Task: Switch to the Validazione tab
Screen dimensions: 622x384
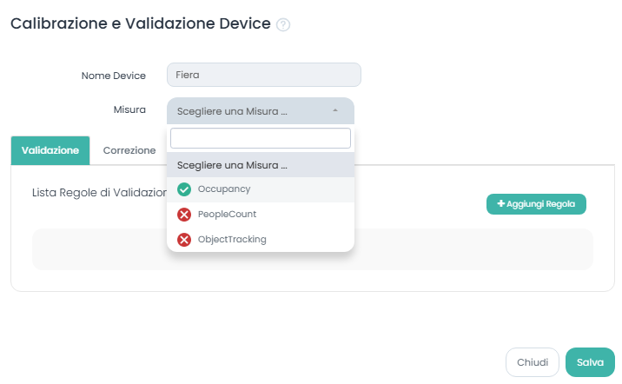Action: coord(50,150)
